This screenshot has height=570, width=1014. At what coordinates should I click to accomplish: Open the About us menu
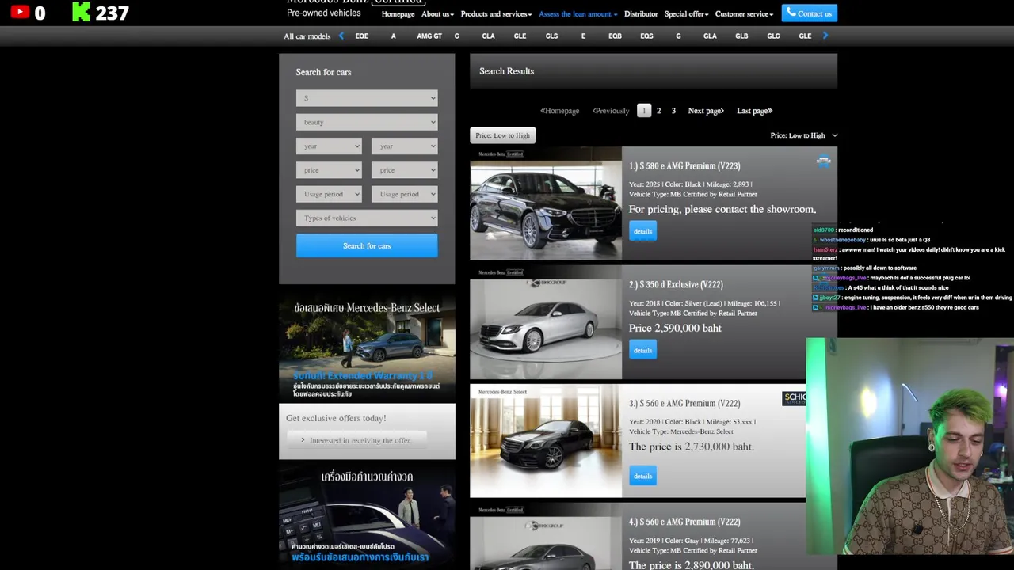click(x=437, y=14)
